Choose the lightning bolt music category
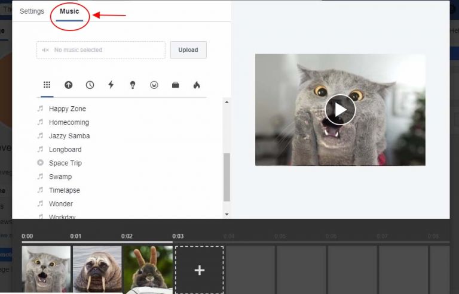 click(x=111, y=85)
